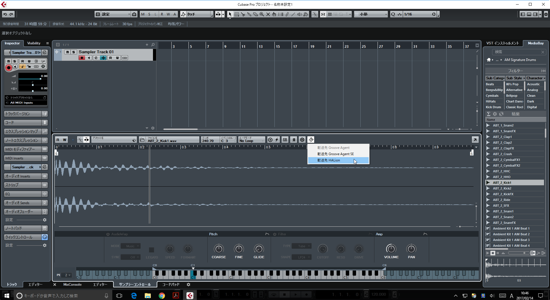Select the Time Warp hand tool
This screenshot has width=550, height=300.
(274, 14)
